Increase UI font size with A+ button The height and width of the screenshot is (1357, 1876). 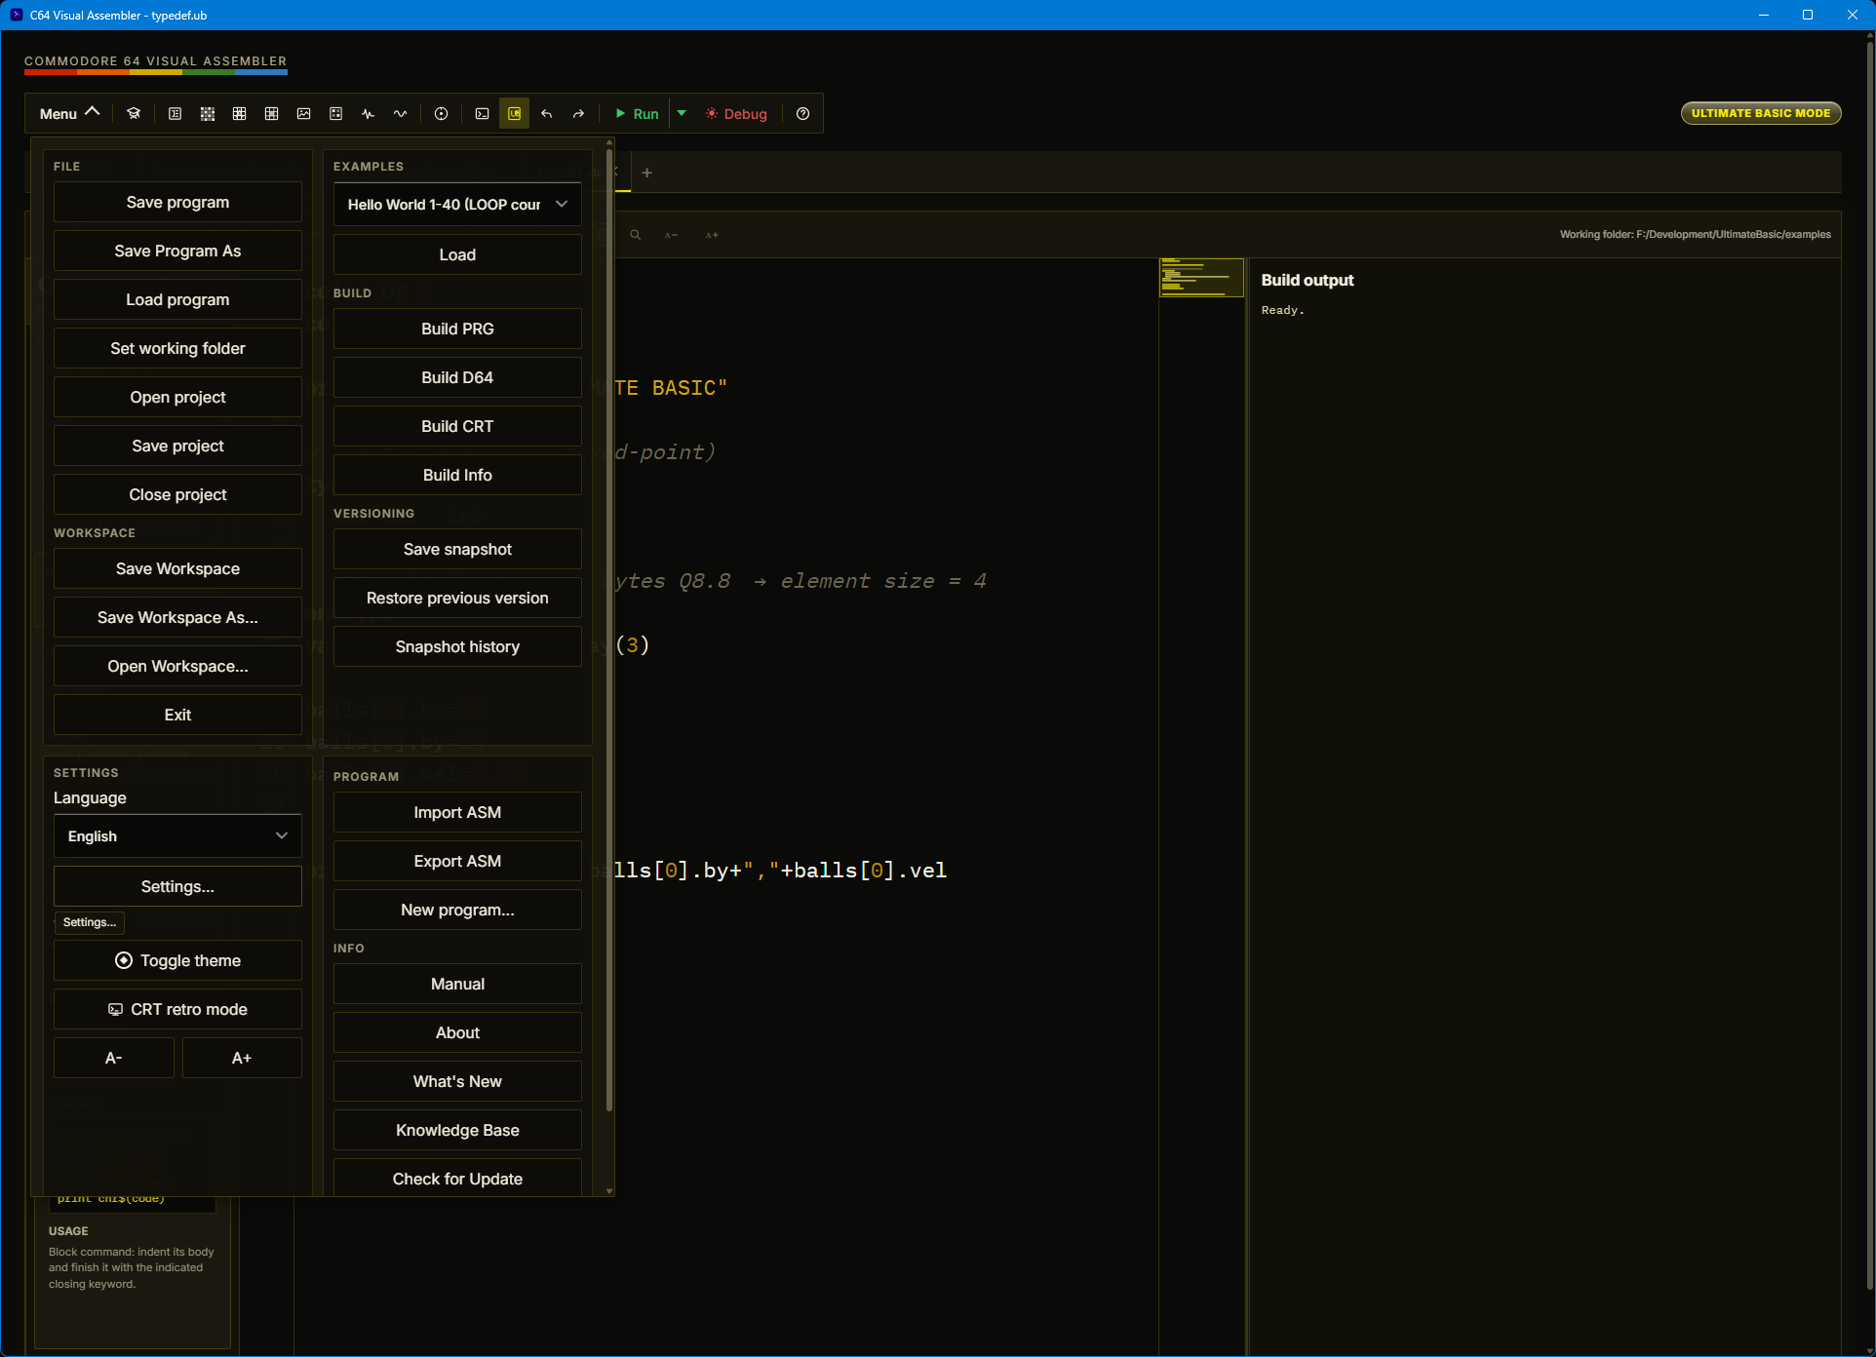242,1059
